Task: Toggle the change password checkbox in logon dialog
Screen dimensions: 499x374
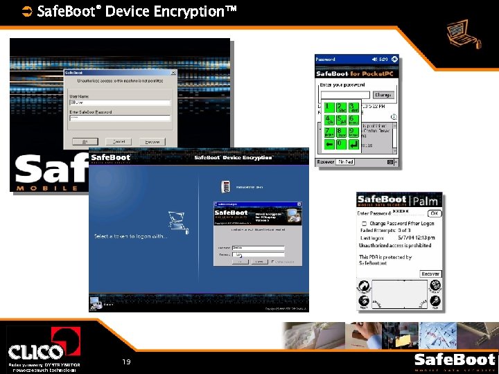Action: [x=273, y=262]
